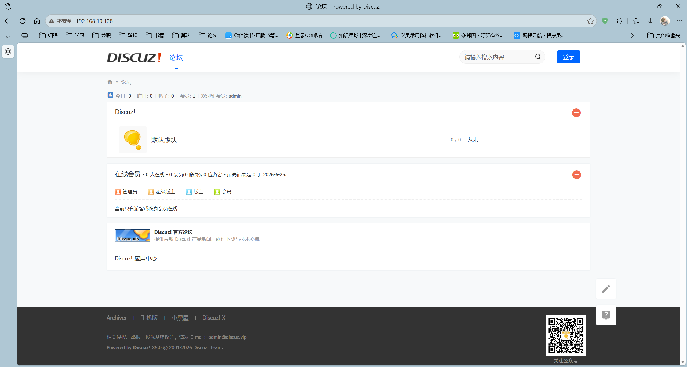Click the 论坛 breadcrumb link

point(126,82)
